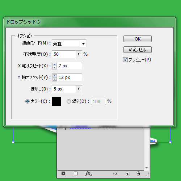Click the trash Delete Selected Item icon
This screenshot has width=181, height=181.
pos(138,173)
